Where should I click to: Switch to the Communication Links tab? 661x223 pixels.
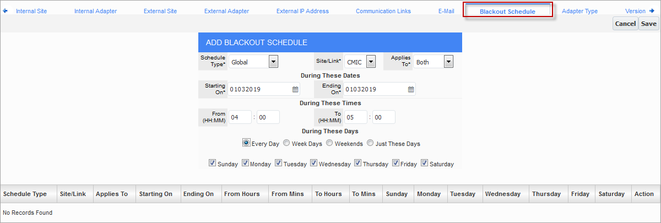tap(383, 11)
